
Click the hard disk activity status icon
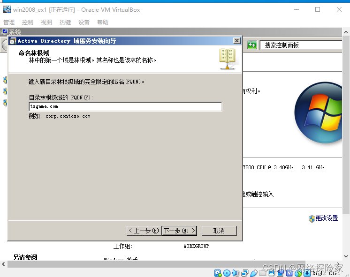click(218, 273)
